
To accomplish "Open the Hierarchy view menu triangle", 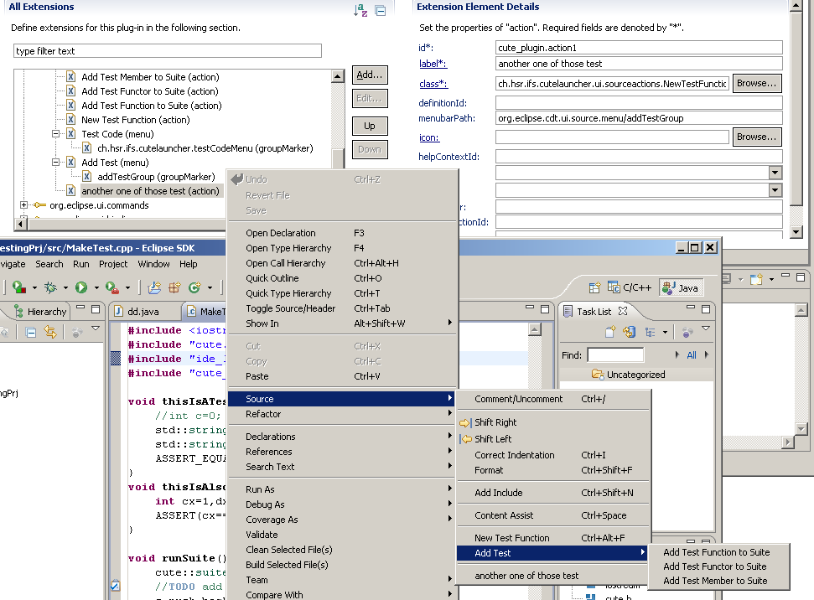I will tap(96, 328).
